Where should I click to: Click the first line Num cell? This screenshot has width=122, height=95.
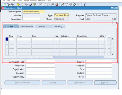[11, 39]
